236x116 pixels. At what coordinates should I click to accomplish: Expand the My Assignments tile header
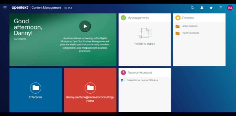(x=145, y=18)
